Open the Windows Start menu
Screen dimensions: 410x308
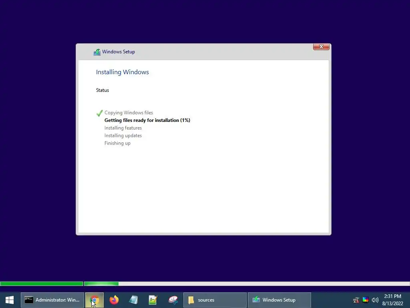[x=10, y=300]
